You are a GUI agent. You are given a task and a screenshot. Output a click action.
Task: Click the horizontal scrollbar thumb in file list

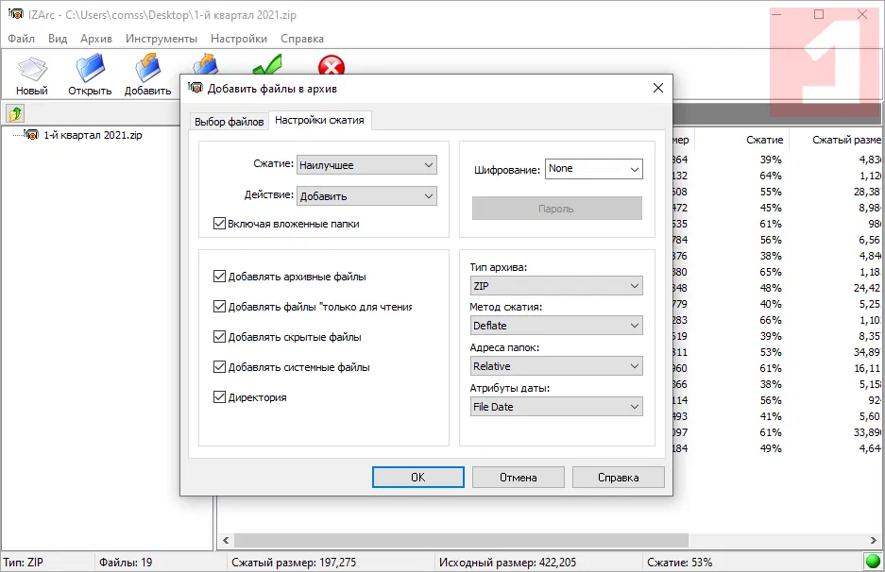[462, 540]
